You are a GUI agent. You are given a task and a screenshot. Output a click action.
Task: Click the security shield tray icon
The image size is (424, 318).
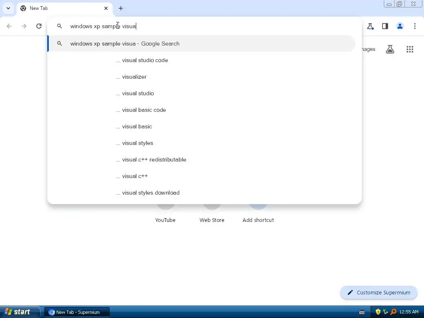pos(378,312)
